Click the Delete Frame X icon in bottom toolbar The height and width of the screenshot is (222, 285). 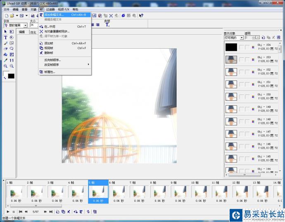click(x=69, y=212)
